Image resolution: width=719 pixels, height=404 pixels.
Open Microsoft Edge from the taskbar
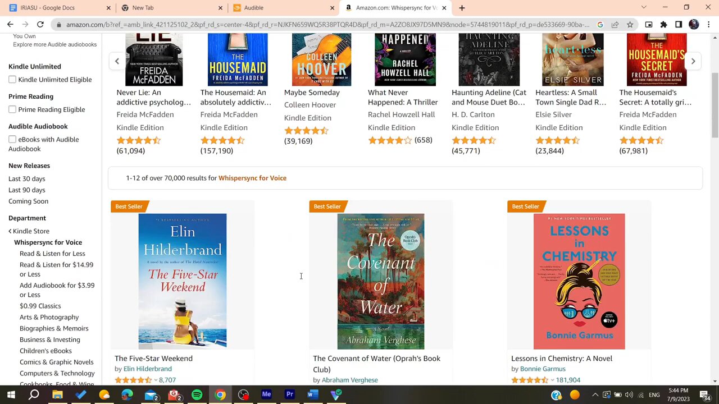pos(127,394)
